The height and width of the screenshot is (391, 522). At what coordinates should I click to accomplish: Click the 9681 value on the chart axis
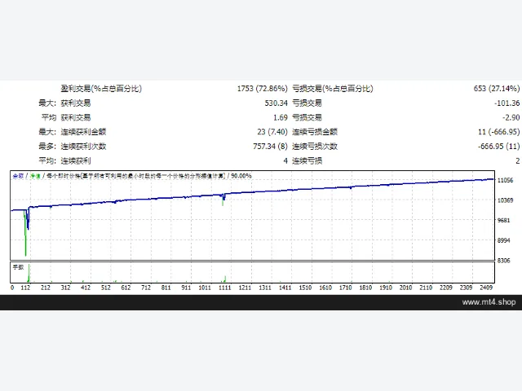pyautogui.click(x=504, y=220)
